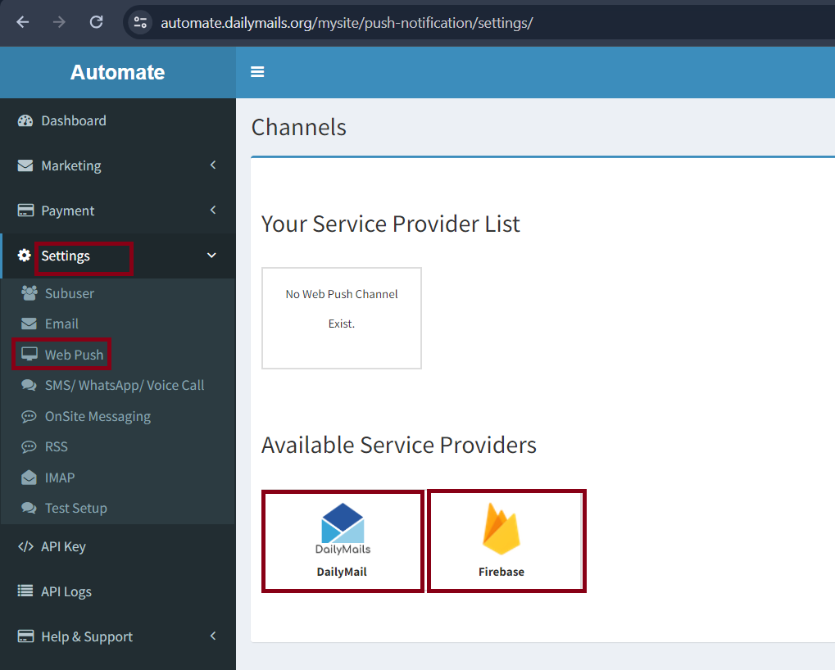Click the browser address bar URL

coord(347,22)
